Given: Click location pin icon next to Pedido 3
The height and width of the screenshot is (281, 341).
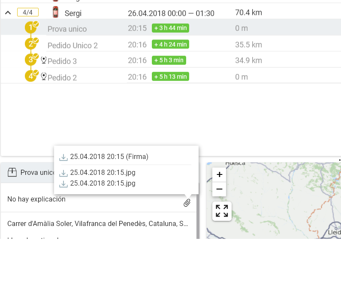Looking at the screenshot, I should point(43,60).
